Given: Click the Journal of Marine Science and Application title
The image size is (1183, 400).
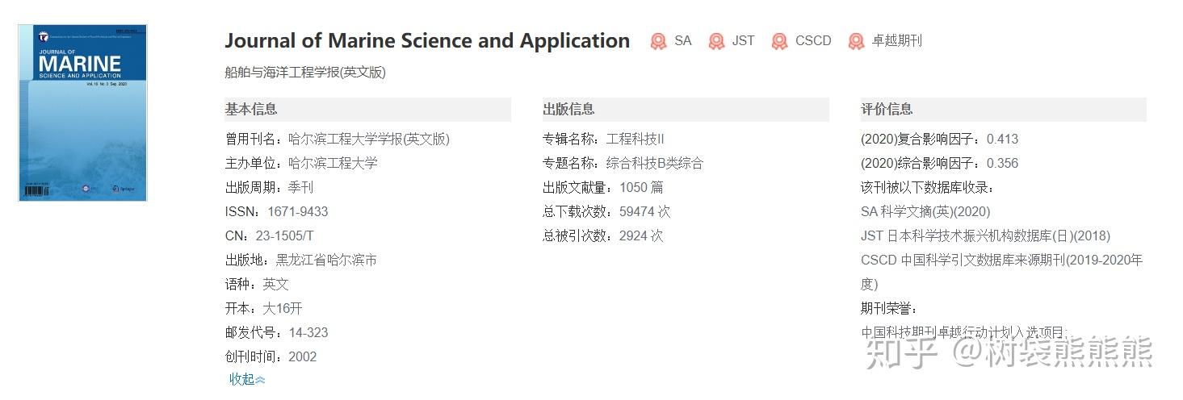Looking at the screenshot, I should pyautogui.click(x=427, y=41).
